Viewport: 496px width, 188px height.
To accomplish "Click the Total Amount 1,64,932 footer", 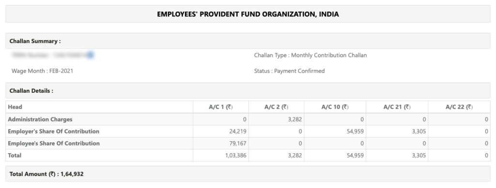I will tap(46, 174).
